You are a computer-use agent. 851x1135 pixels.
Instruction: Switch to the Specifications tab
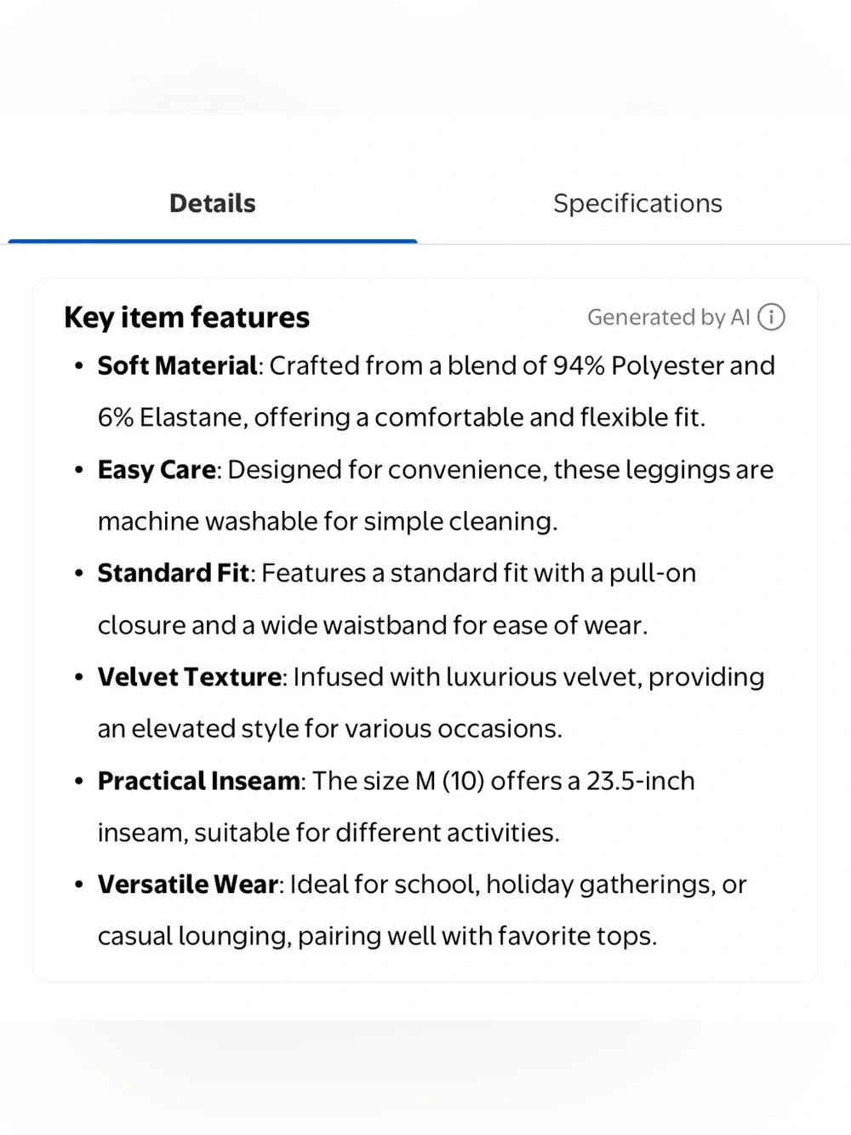tap(637, 203)
